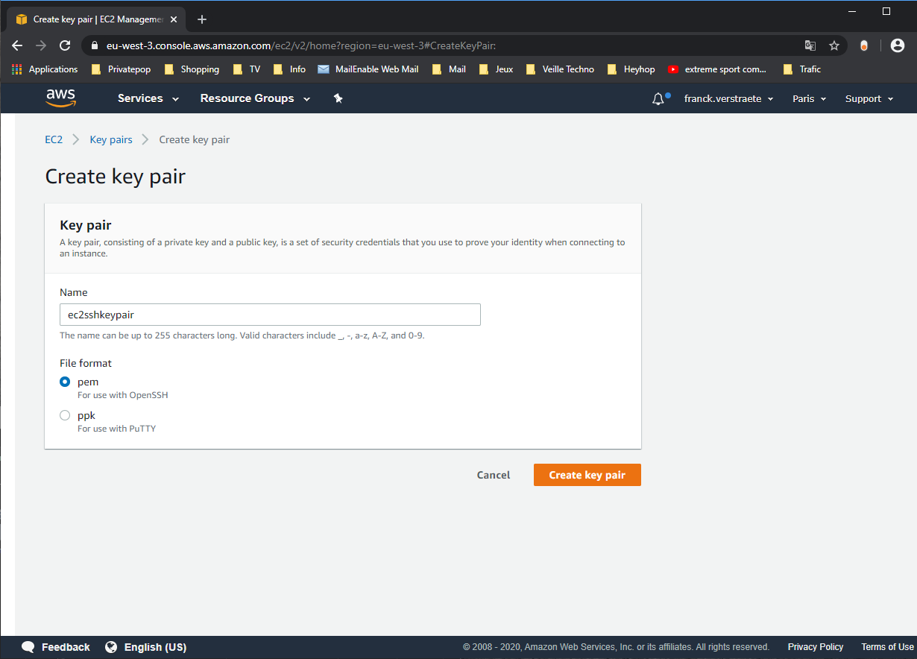Expand the Resource Groups dropdown
This screenshot has height=659, width=917.
pyautogui.click(x=256, y=98)
